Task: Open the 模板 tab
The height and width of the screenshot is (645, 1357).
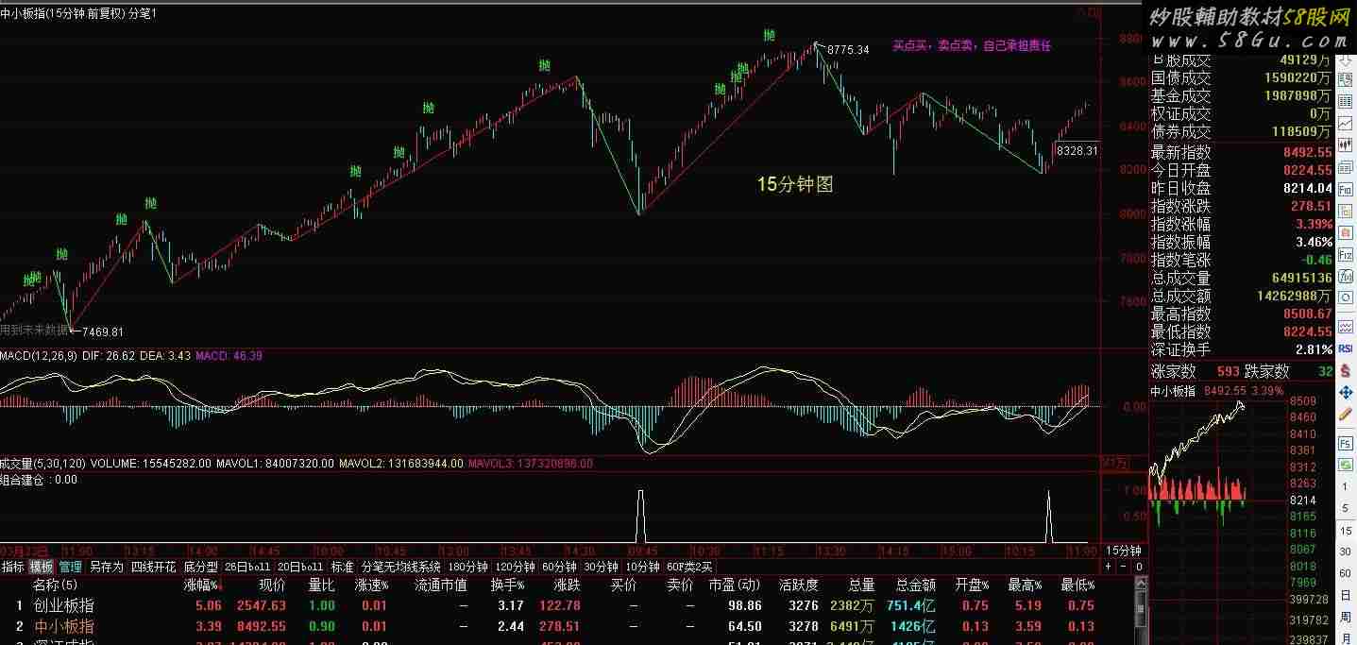Action: 42,567
